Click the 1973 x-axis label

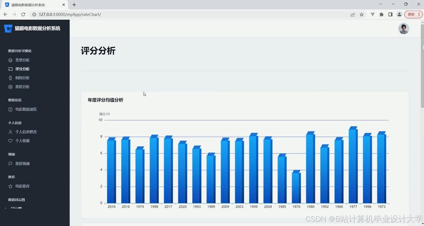(x=382, y=207)
